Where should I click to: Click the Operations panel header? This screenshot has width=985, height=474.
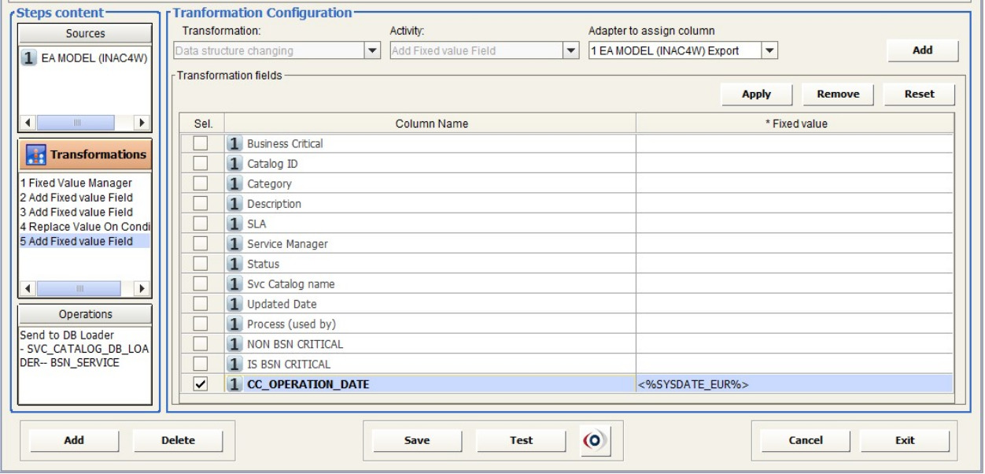85,314
